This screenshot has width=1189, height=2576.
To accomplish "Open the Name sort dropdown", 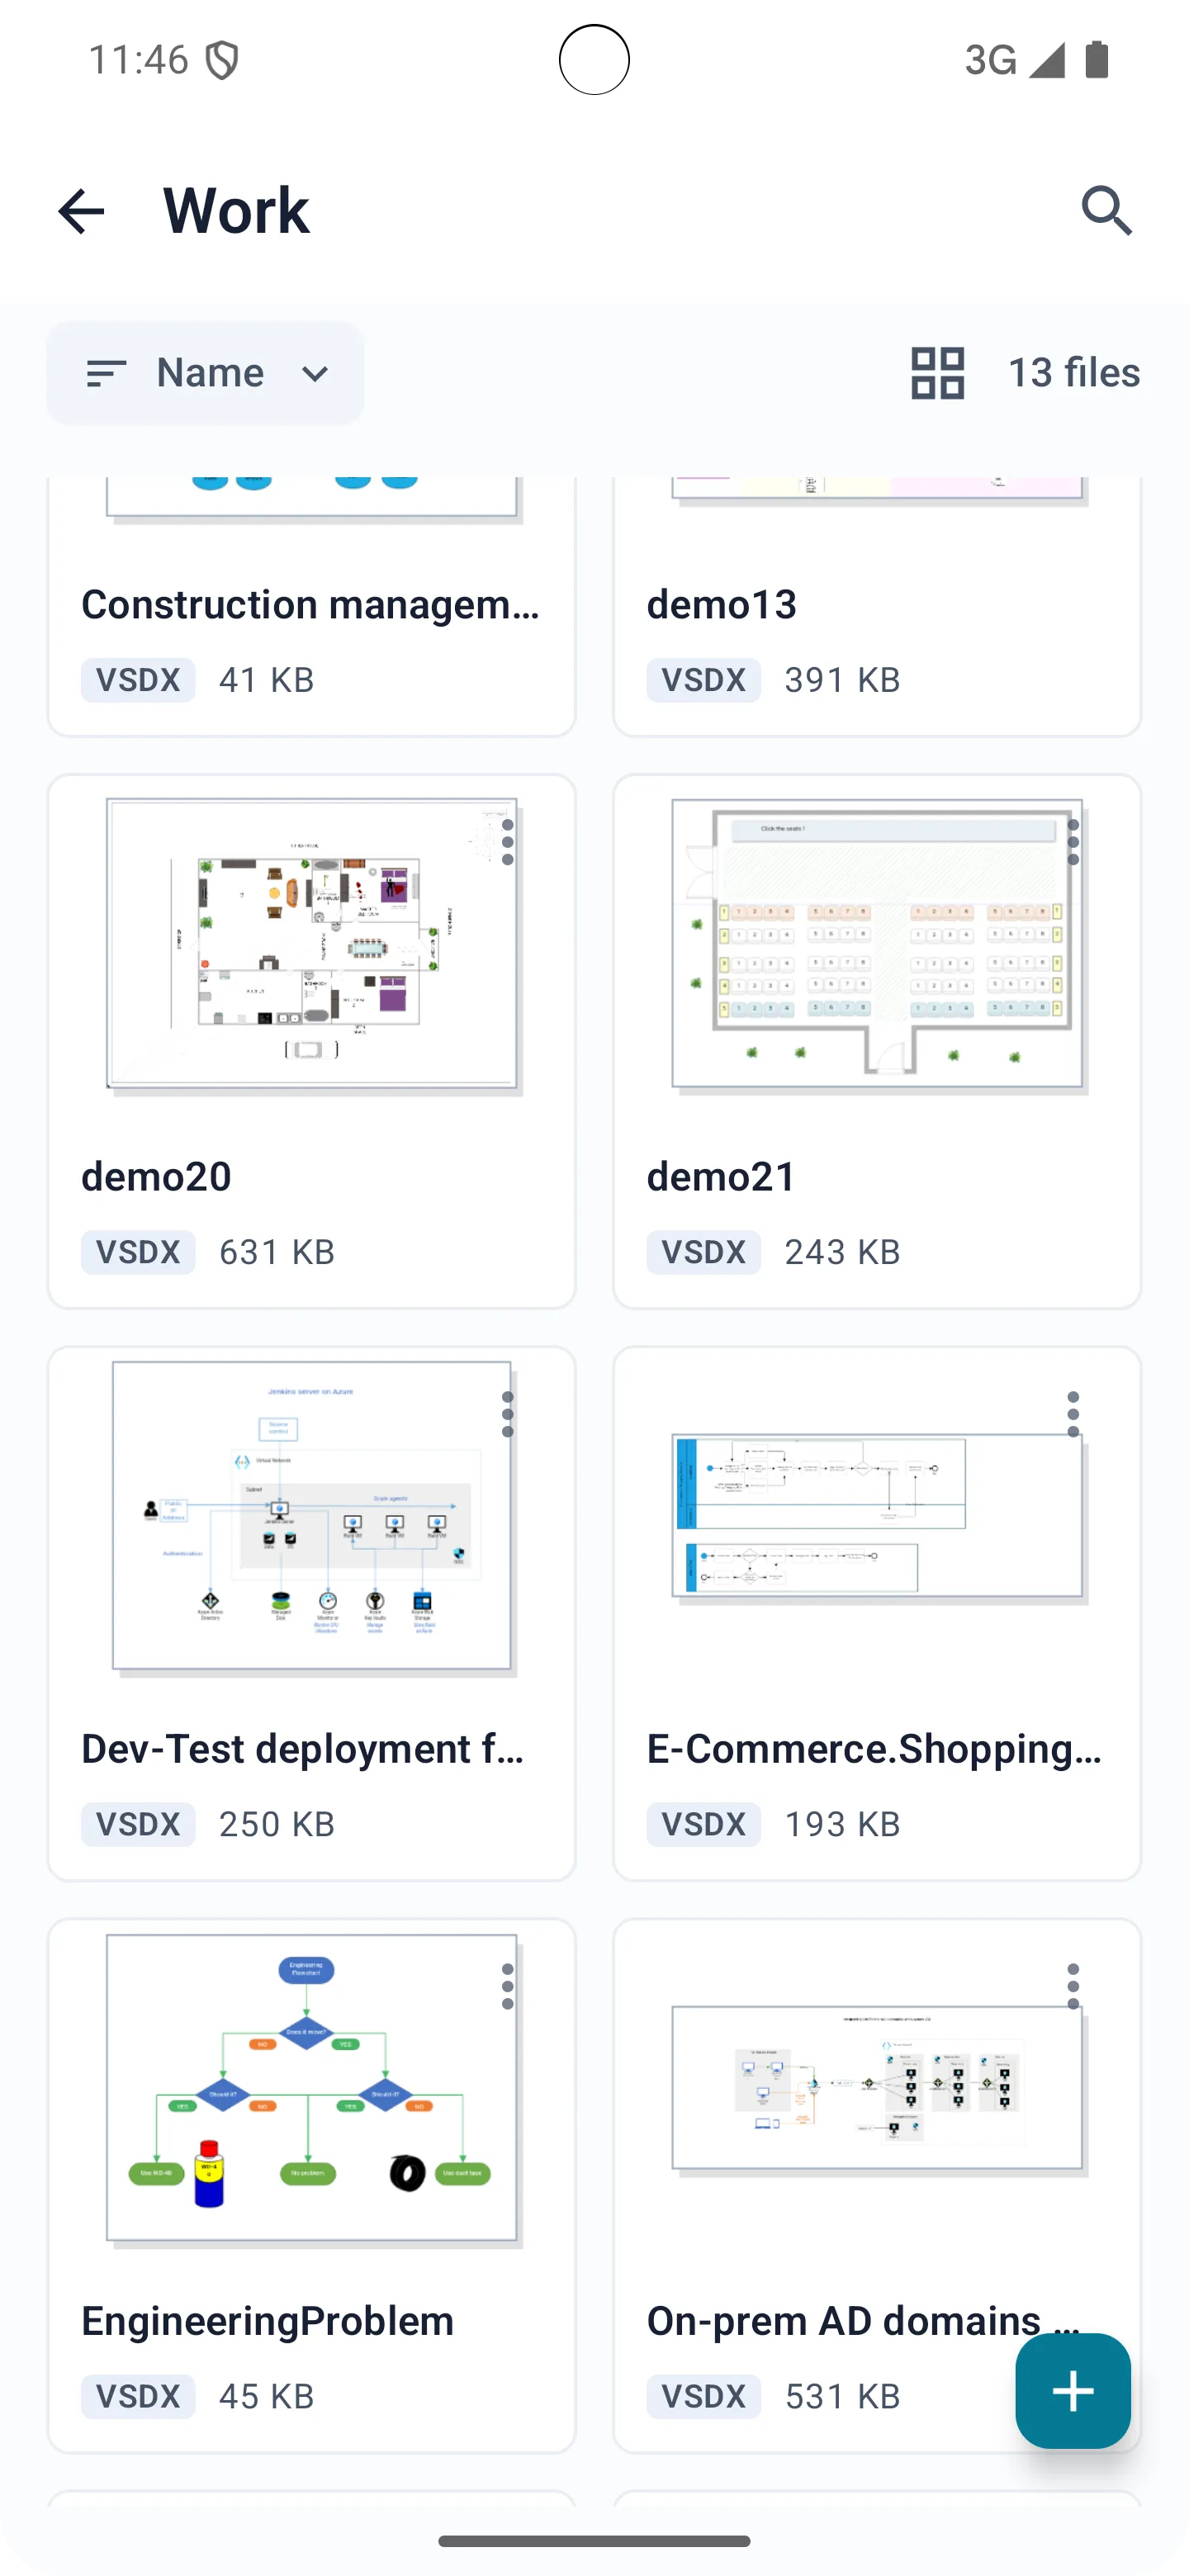I will [205, 373].
